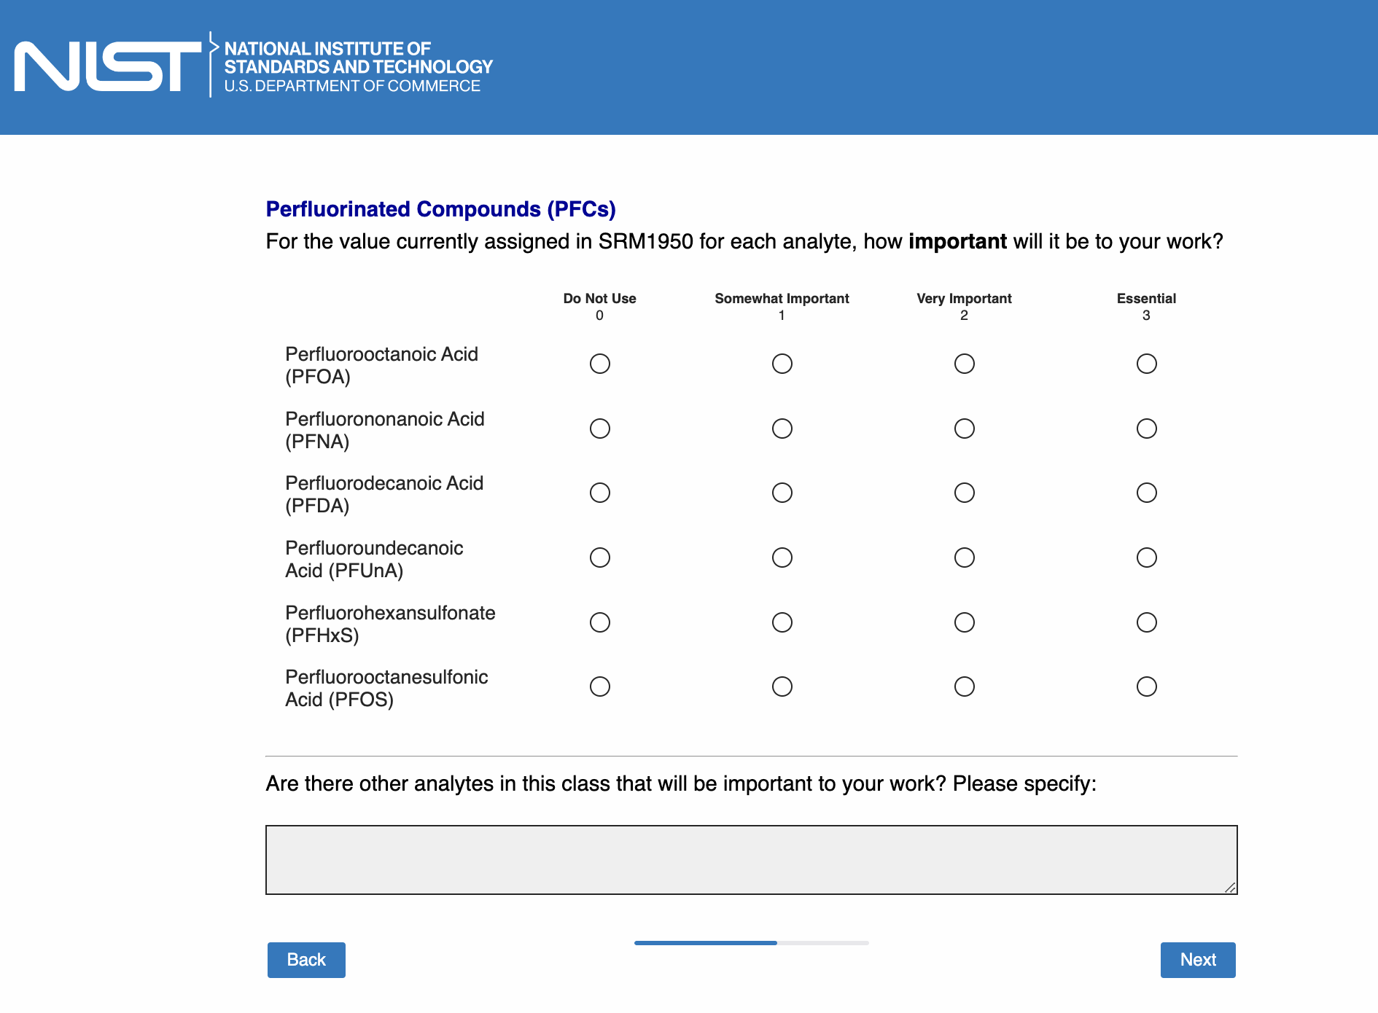Select Do Not Use for PFOA

[600, 364]
